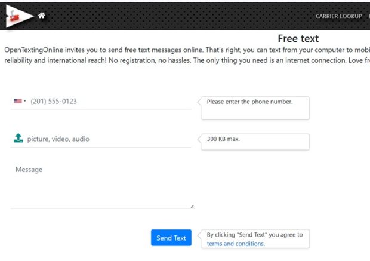Click the picture, video, audio attachment field
The height and width of the screenshot is (261, 370).
coord(107,139)
